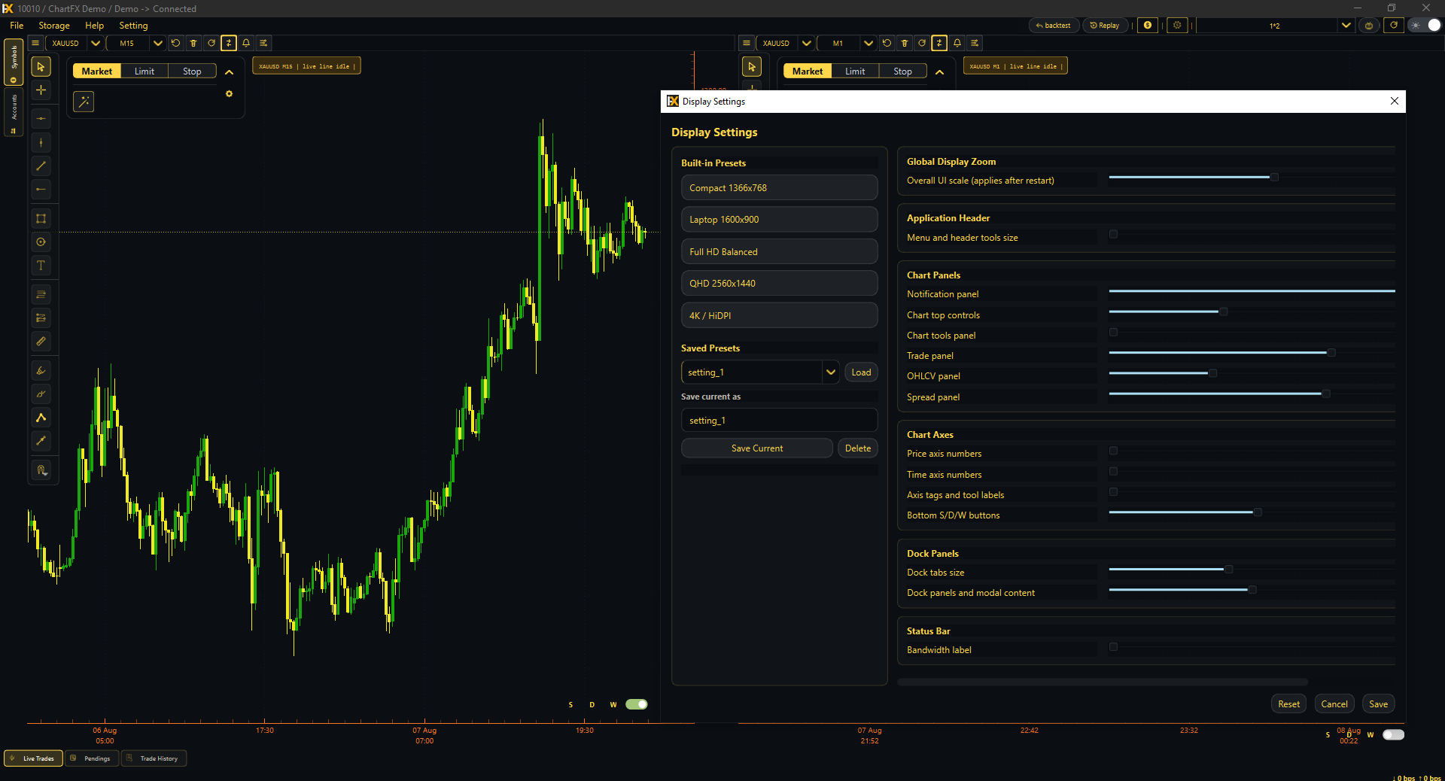Select the text annotation tool
The image size is (1445, 781).
(x=41, y=266)
